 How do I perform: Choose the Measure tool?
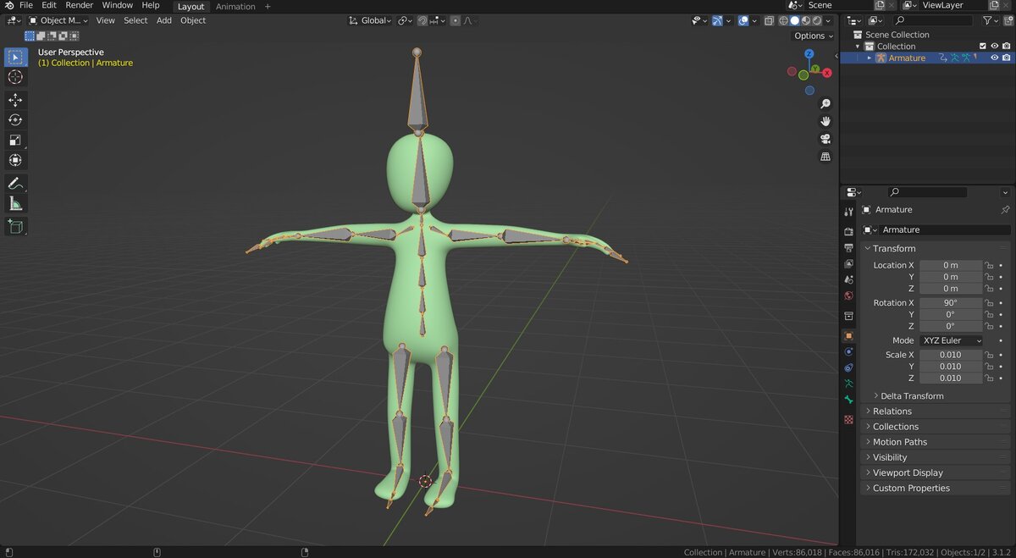coord(15,204)
